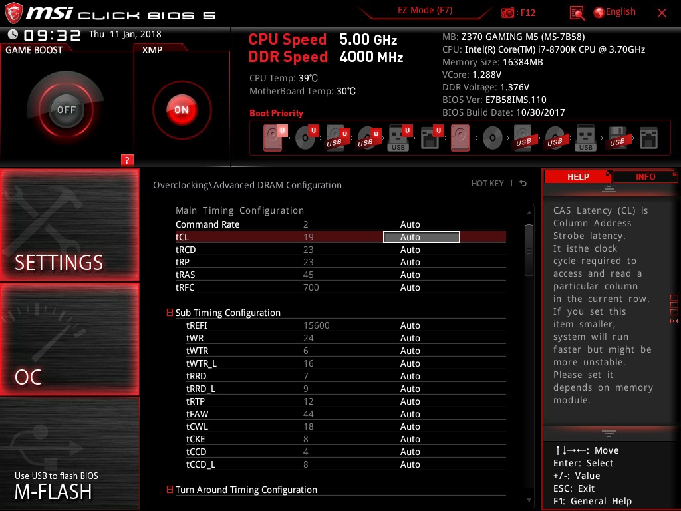Collapse the Turn Around Timing Configuration section
Image resolution: width=681 pixels, height=511 pixels.
coord(170,489)
